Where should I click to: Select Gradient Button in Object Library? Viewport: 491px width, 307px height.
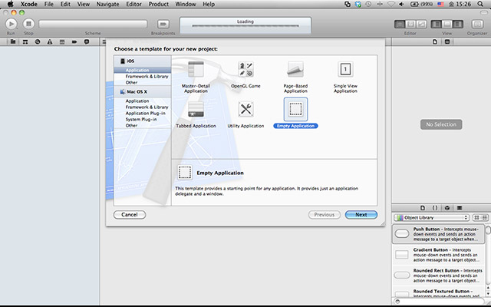click(438, 254)
